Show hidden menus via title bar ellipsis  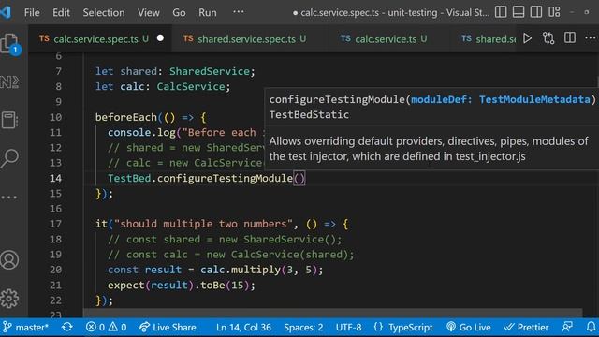(x=239, y=12)
